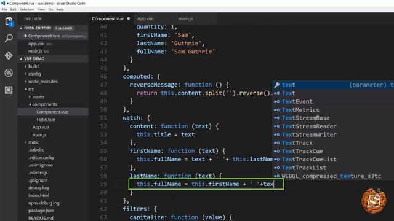Viewport: 394px width, 221px height.
Task: Choose 'TextTrackCue' autocomplete suggestion
Action: 334,151
